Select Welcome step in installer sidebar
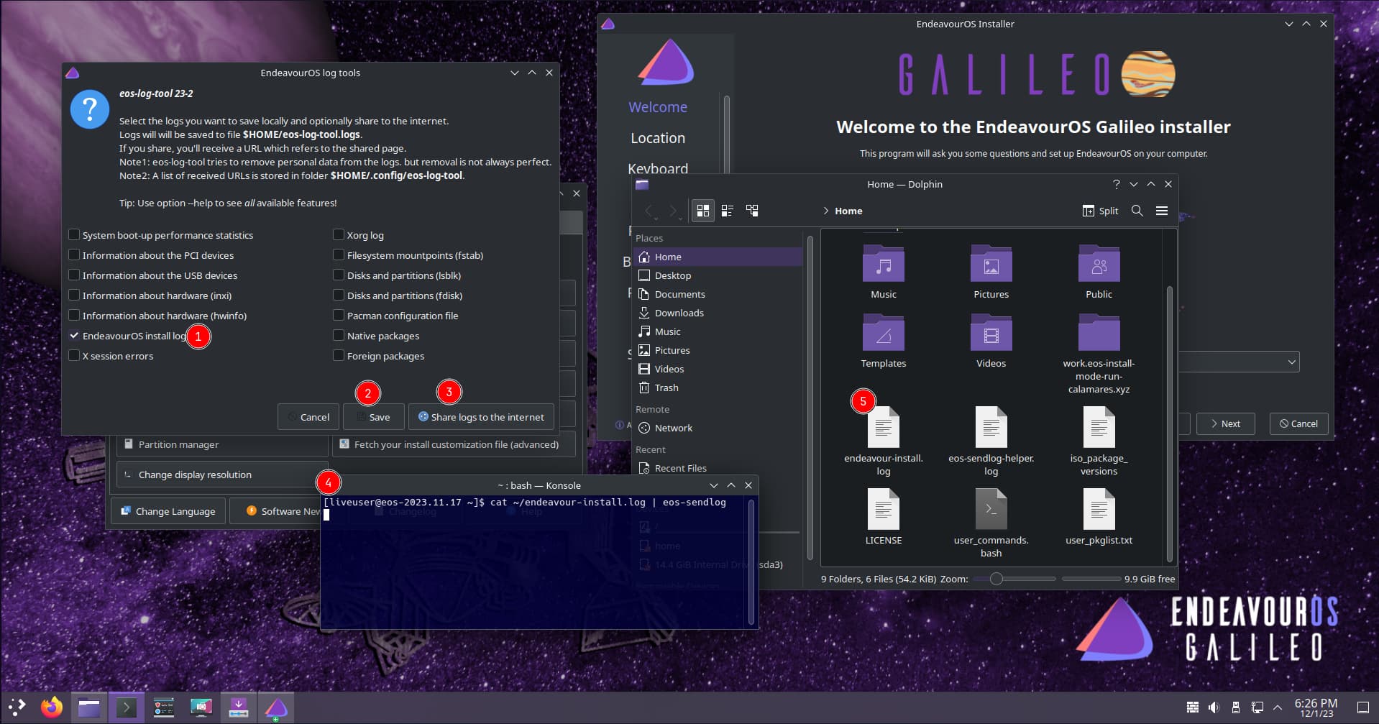Screen dimensions: 1379x724 [658, 107]
